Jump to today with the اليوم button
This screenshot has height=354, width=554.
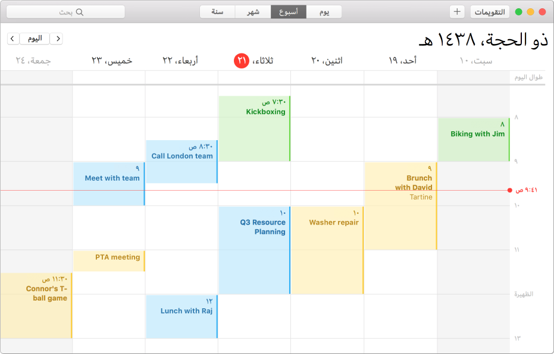[35, 39]
